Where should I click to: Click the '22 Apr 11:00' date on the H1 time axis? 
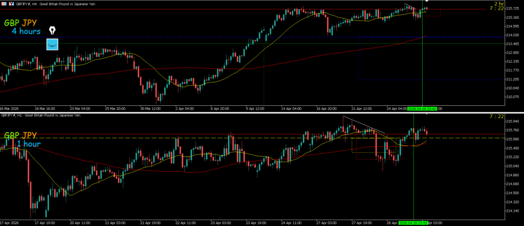pos(186,222)
